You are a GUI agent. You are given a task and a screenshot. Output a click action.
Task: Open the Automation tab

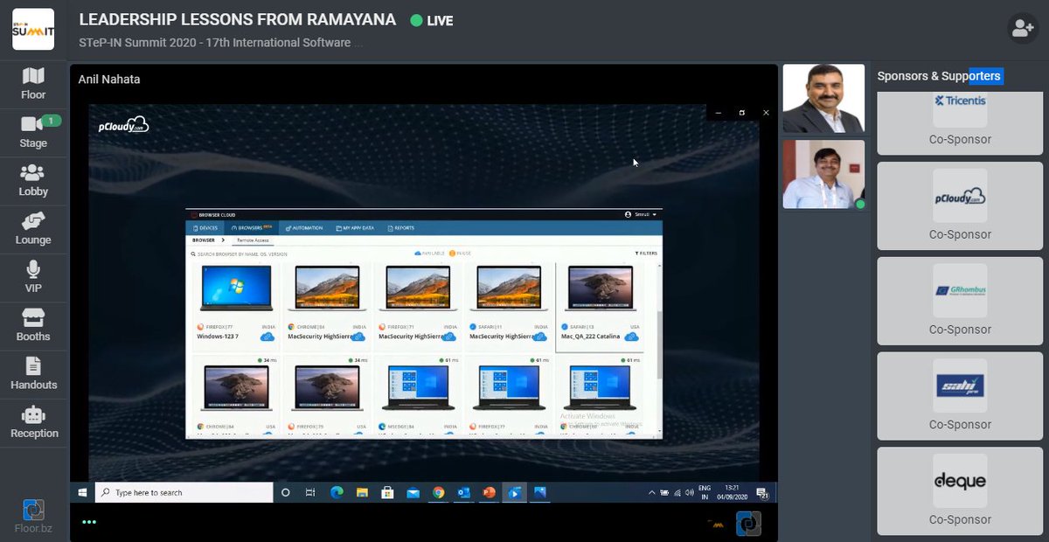[x=304, y=227]
